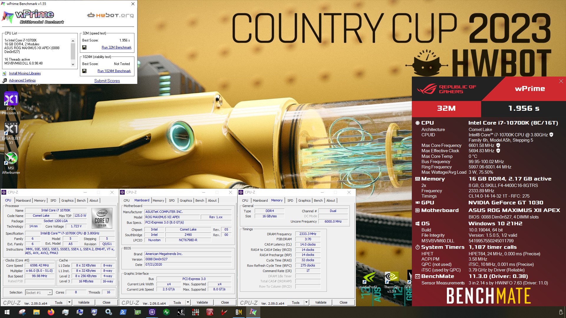
Task: Open Graphics tab in second CPU-Z window
Action: point(186,201)
